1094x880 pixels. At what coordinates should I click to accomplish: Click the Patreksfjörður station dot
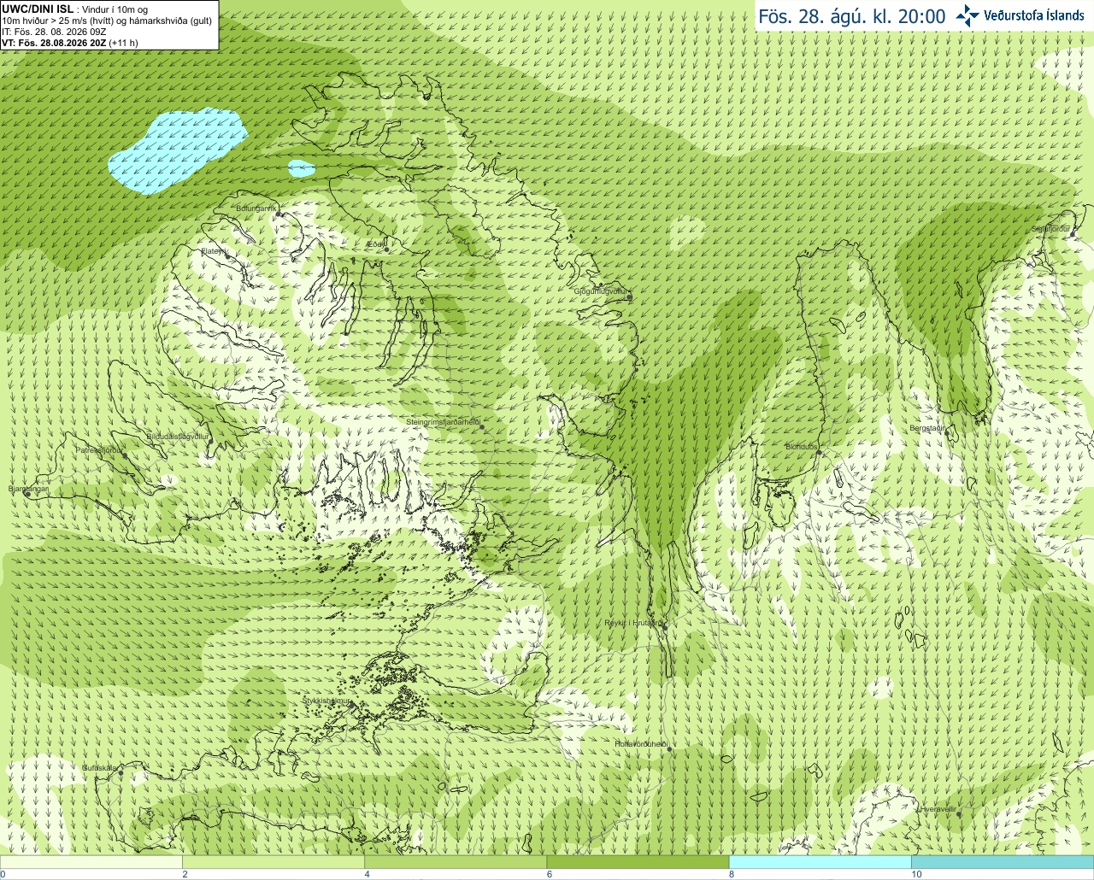point(125,455)
